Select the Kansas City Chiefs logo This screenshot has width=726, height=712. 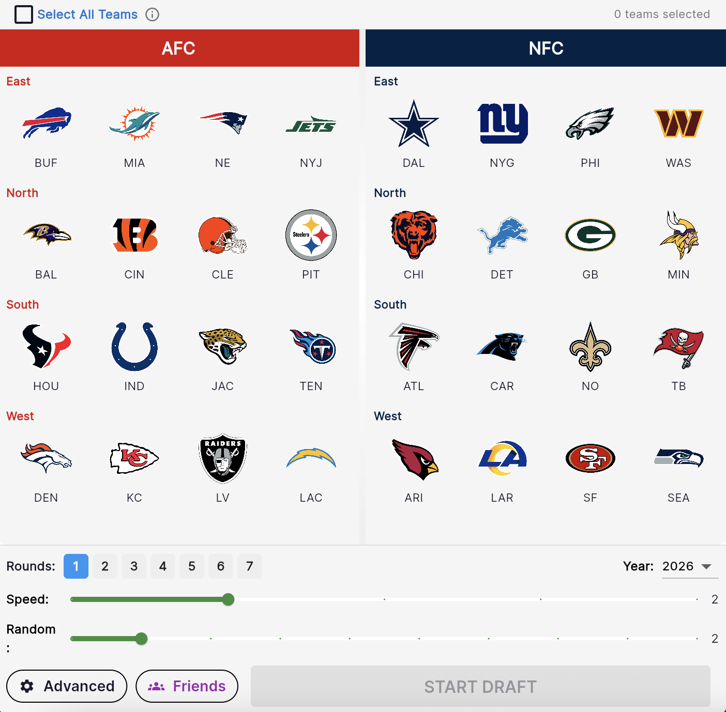(134, 458)
